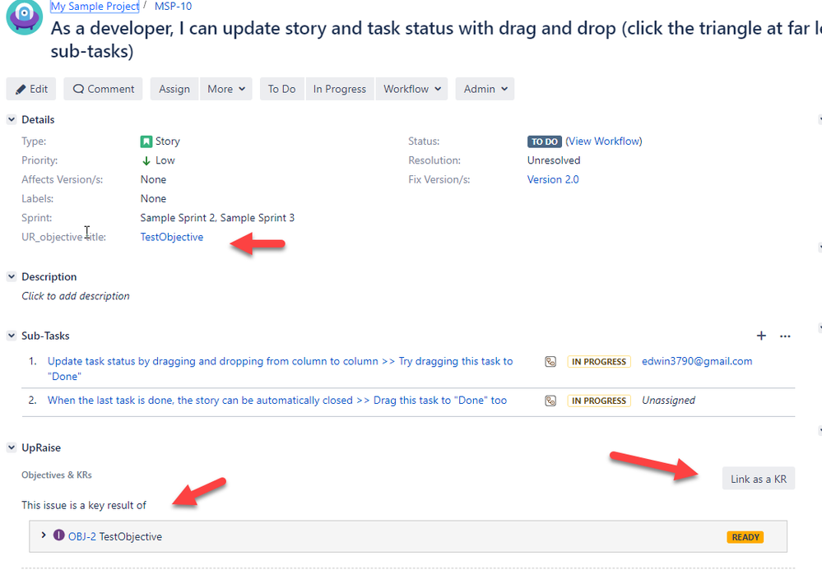Open the MSP-10 issue key link

point(173,7)
